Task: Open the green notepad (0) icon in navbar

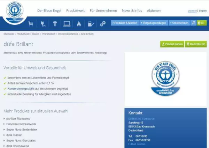Action: point(202,23)
